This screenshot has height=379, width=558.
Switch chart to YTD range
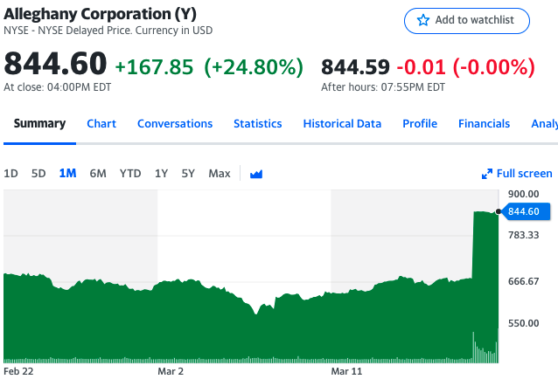coord(130,174)
